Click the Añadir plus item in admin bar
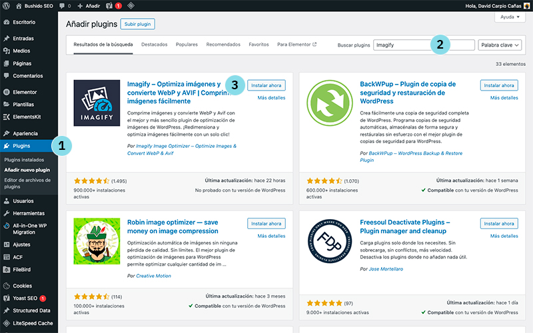This screenshot has width=533, height=333. [x=89, y=6]
